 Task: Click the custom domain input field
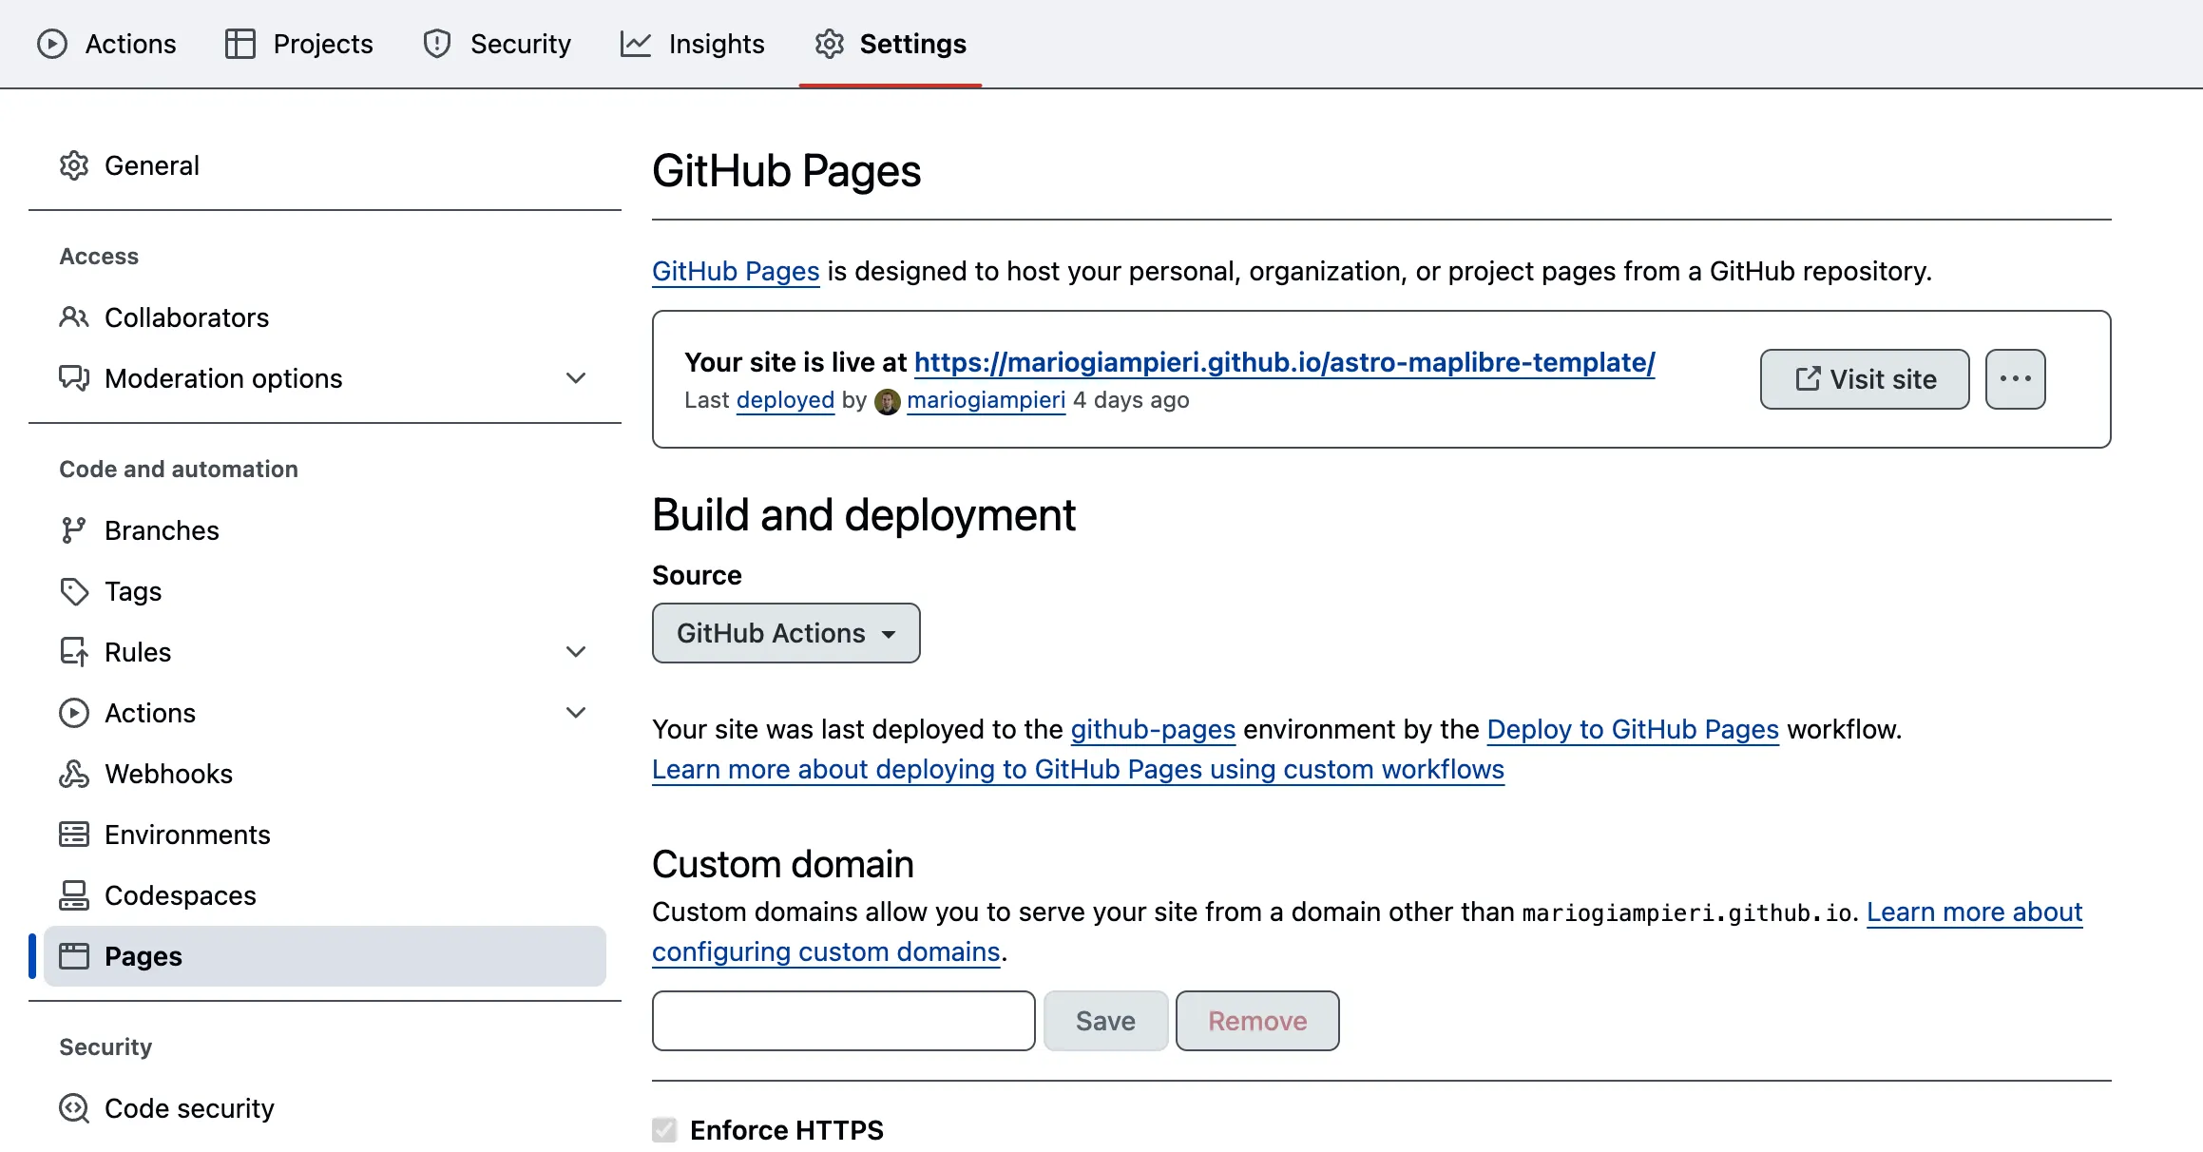(842, 1021)
